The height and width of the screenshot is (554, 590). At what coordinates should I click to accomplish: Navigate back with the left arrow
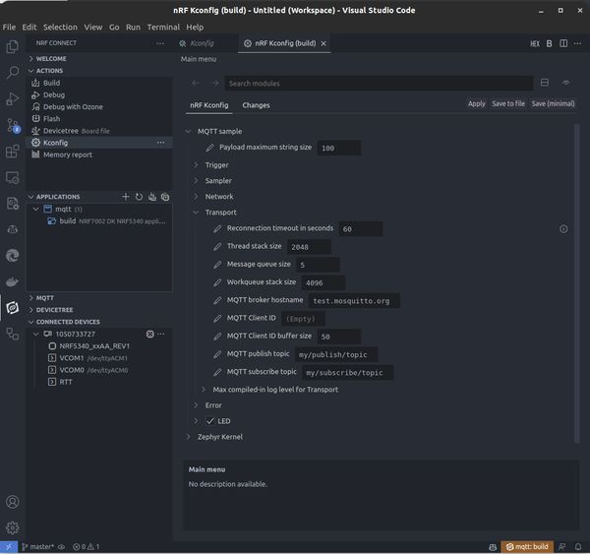196,83
